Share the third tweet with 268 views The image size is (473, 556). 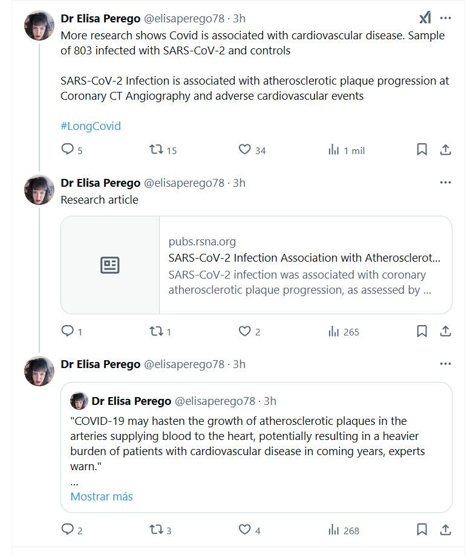[445, 530]
